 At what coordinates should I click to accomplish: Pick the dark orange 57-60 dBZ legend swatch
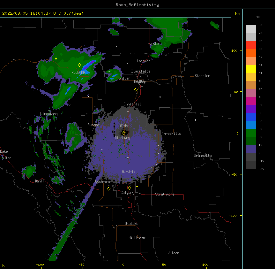coord(251,53)
